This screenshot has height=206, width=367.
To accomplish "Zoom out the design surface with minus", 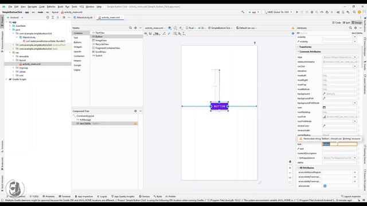I will point(290,173).
